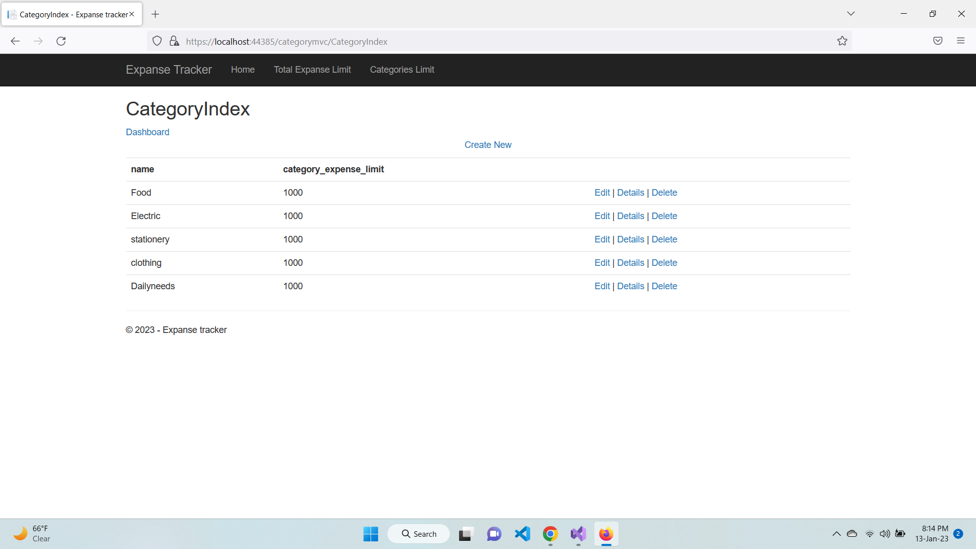Expand hidden icons in the system tray

coord(836,534)
